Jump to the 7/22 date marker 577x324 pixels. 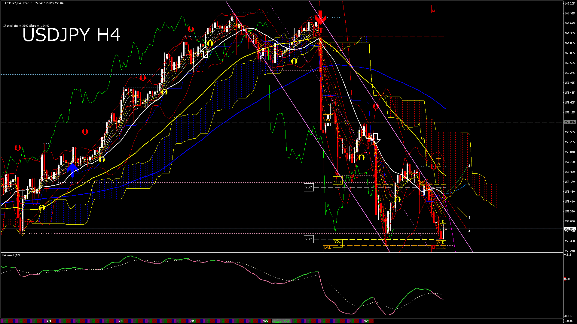click(x=265, y=321)
